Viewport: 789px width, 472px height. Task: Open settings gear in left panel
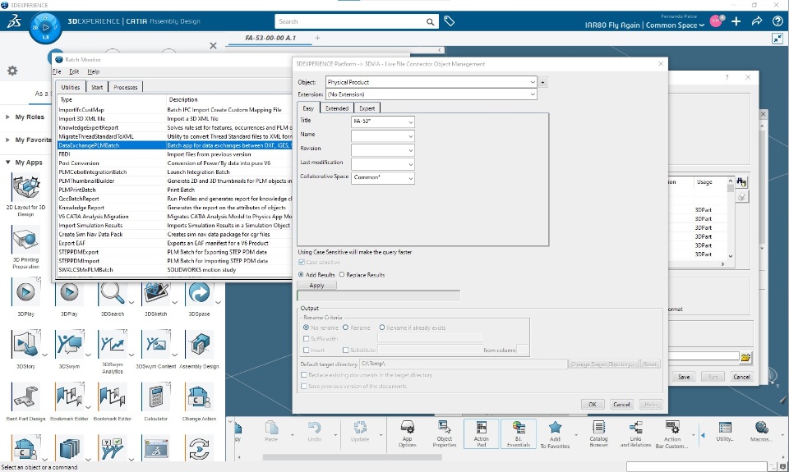point(12,71)
